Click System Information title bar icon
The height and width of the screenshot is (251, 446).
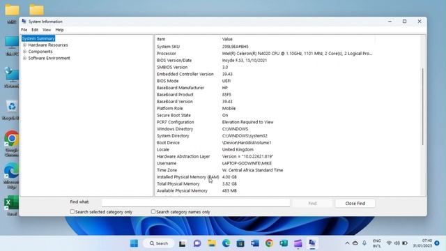(24, 22)
